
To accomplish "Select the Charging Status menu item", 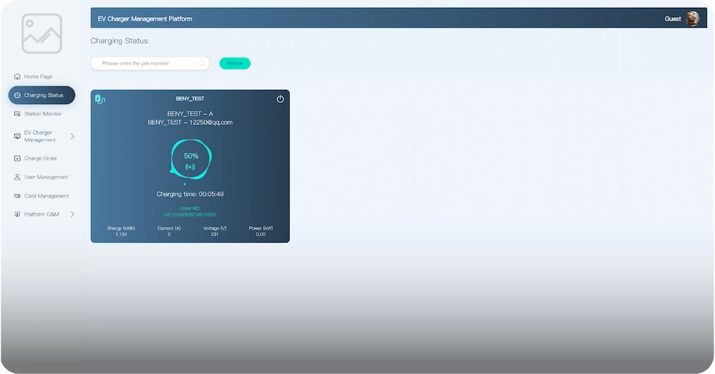I will 44,95.
